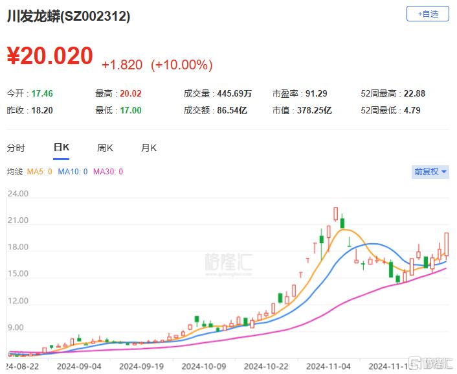Click the 12.00 price axis label
The width and height of the screenshot is (457, 374).
click(x=18, y=301)
